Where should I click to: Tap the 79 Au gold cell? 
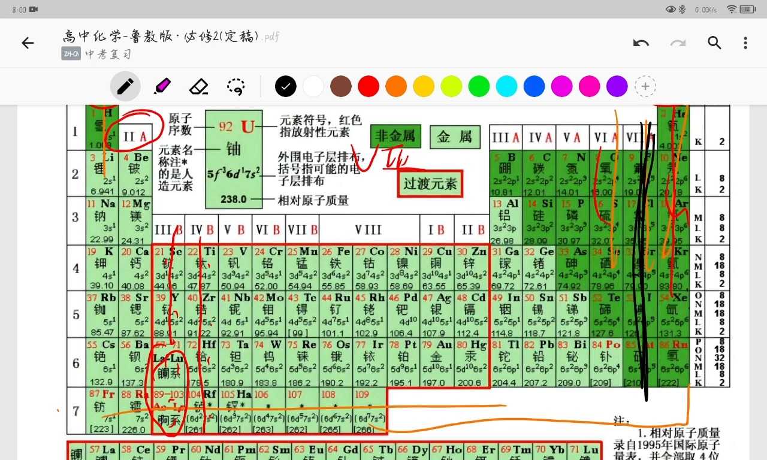437,363
